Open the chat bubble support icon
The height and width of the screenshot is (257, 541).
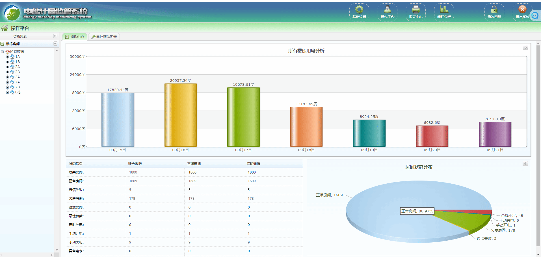(535, 16)
